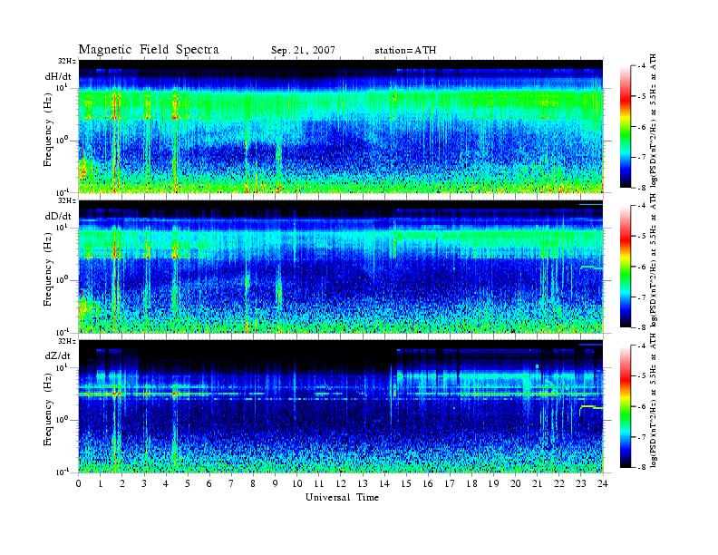Click hour "20" on the time axis
Screen dimensions: 718x555
[x=516, y=483]
